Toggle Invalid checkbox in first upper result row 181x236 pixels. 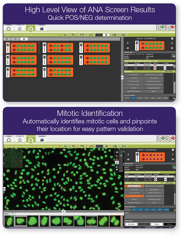tap(165, 65)
